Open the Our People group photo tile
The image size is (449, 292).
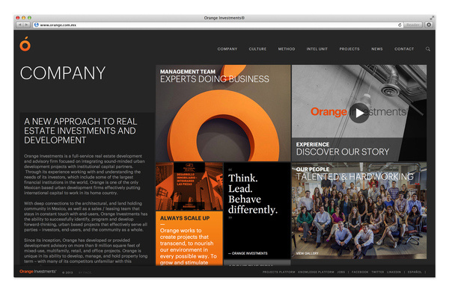click(359, 211)
